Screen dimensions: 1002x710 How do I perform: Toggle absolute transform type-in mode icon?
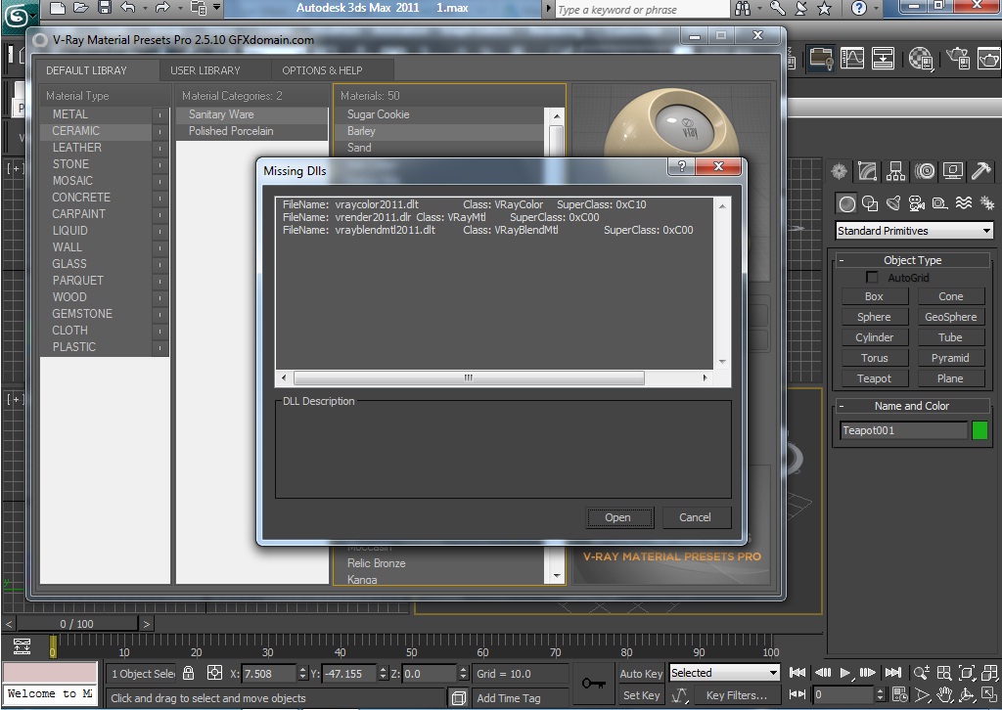[214, 673]
